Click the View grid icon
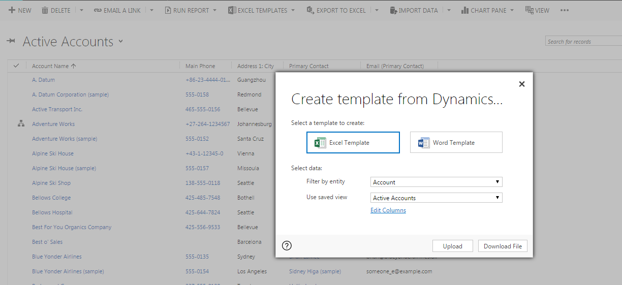This screenshot has width=622, height=285. (529, 10)
